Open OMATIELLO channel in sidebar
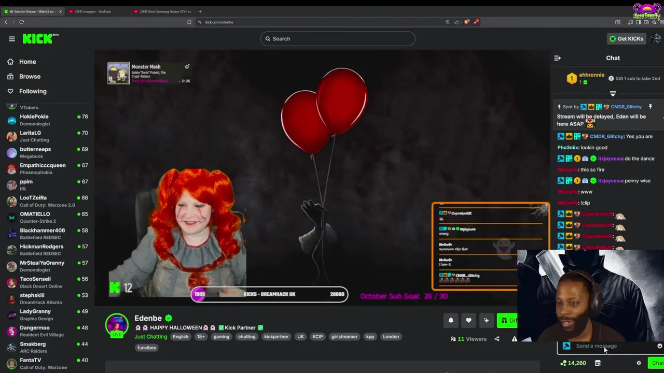Screen dimensions: 664x373 47,217
